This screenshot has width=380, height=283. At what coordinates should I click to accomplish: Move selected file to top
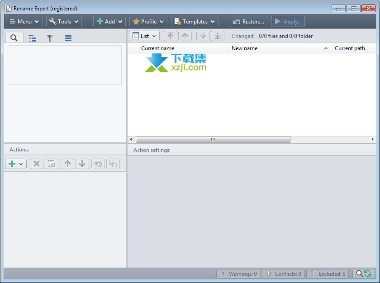coord(171,36)
